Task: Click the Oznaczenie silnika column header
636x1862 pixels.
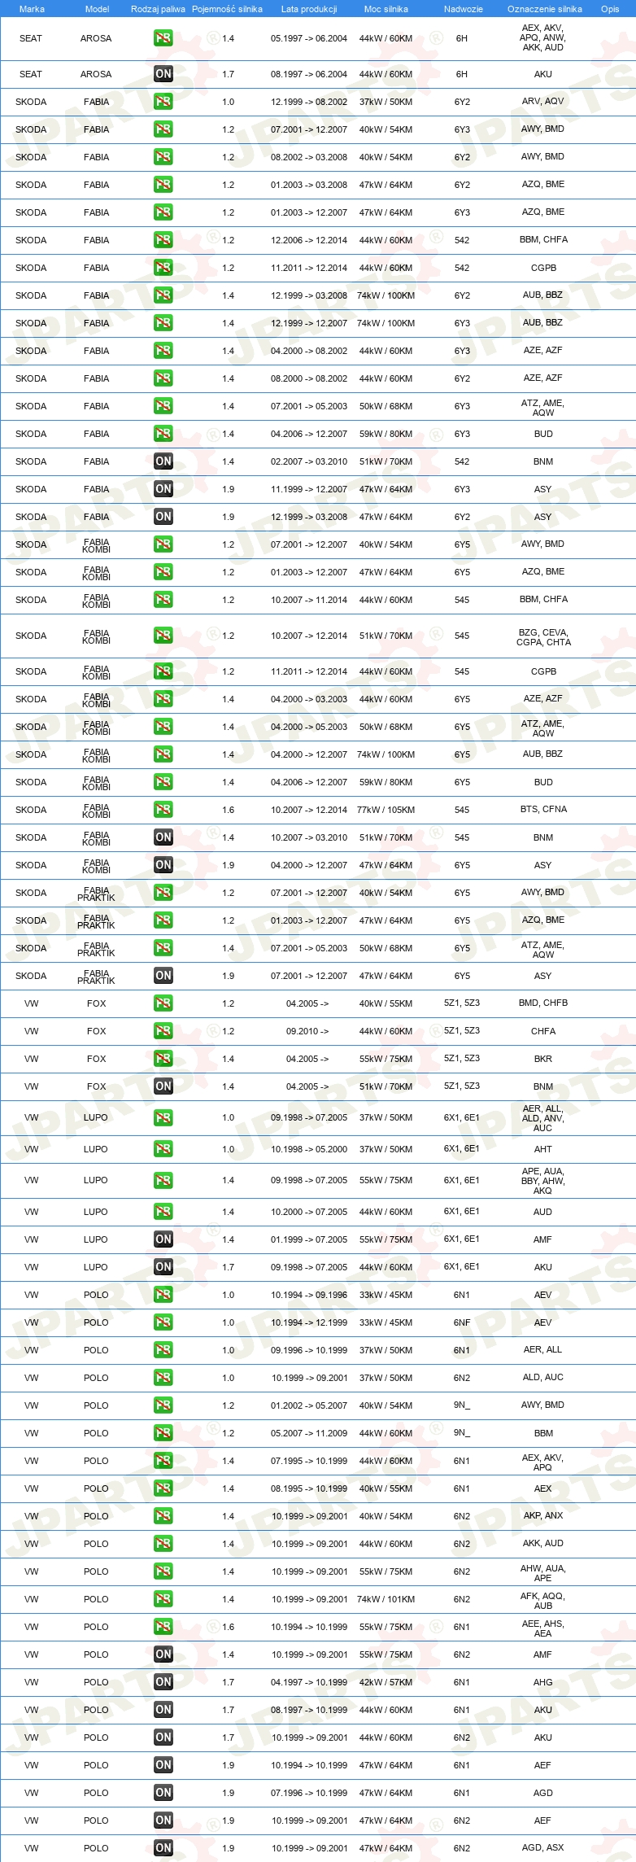Action: coord(545,9)
